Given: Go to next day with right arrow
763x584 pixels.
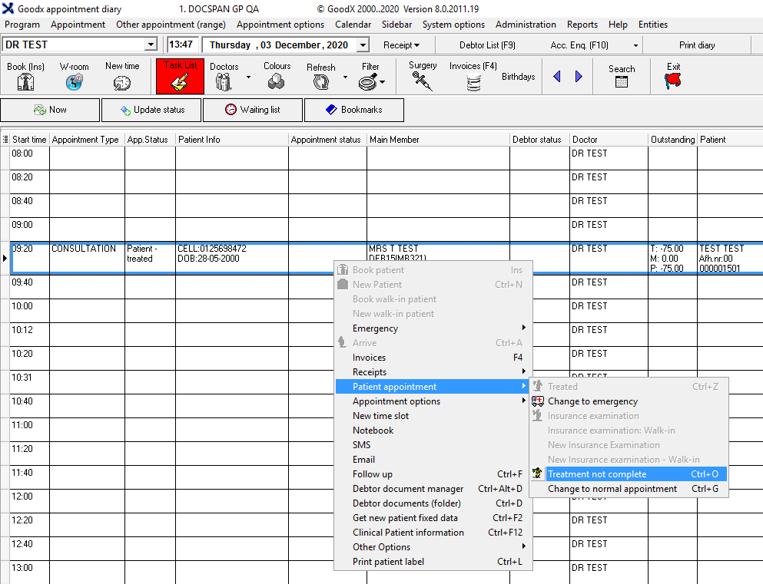Looking at the screenshot, I should click(x=579, y=77).
